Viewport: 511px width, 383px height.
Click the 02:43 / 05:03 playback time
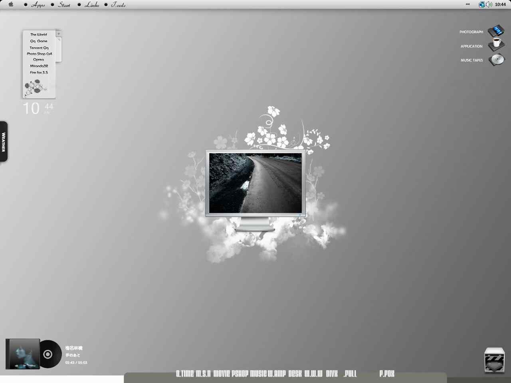(76, 363)
